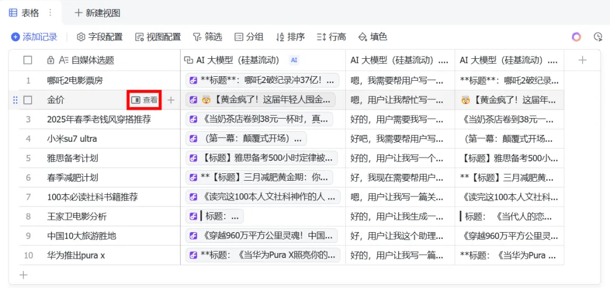Click the drag handle dots of 金价 row

pyautogui.click(x=15, y=100)
